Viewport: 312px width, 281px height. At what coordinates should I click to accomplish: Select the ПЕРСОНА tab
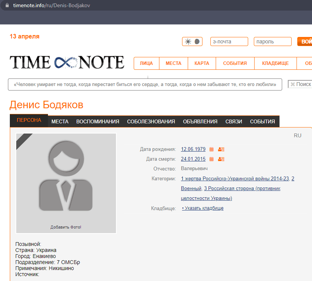[29, 120]
